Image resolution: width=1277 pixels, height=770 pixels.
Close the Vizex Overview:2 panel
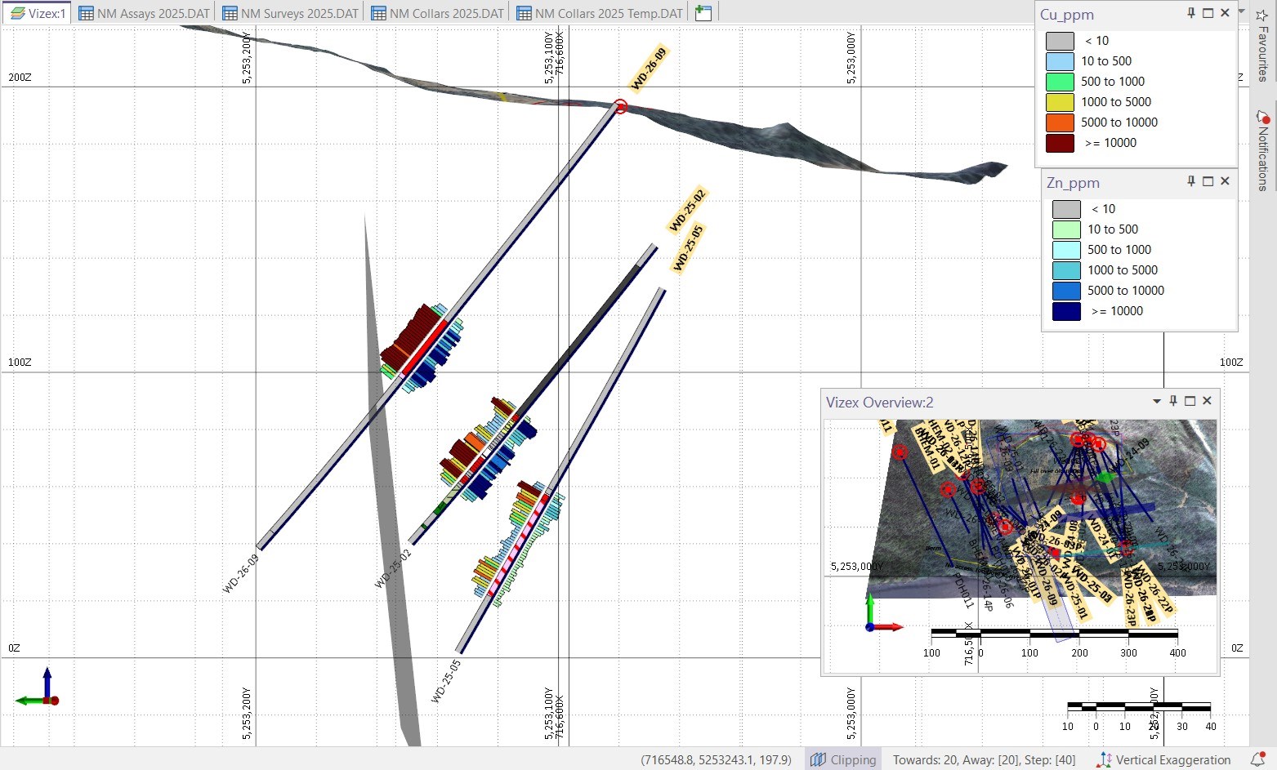pos(1207,401)
